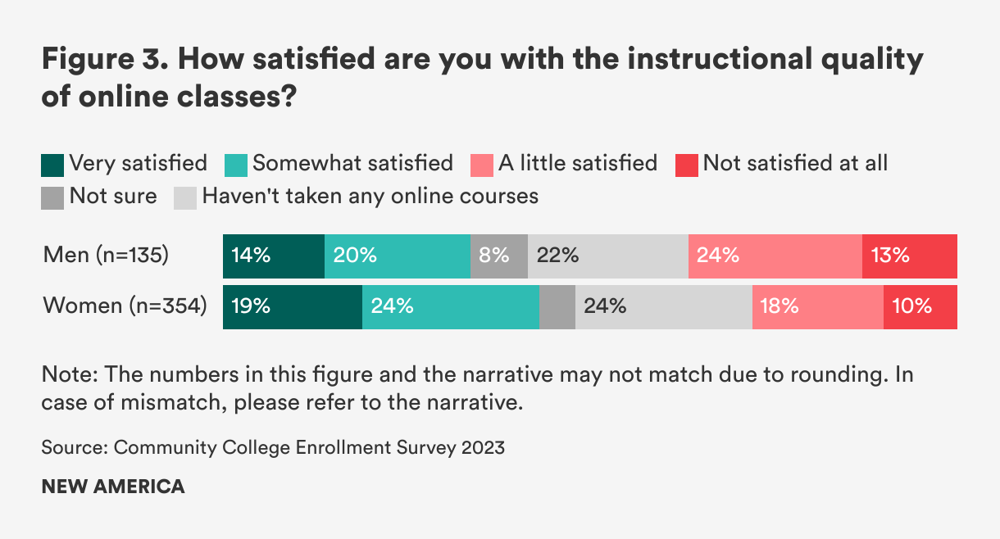This screenshot has width=1000, height=539.
Task: Select the Women 19% very satisfied bar
Action: click(x=293, y=306)
